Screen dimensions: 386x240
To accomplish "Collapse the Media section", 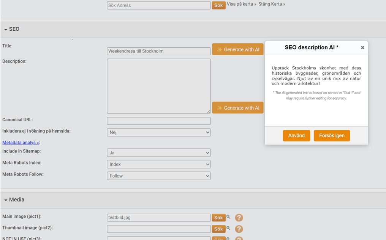I will 6,200.
